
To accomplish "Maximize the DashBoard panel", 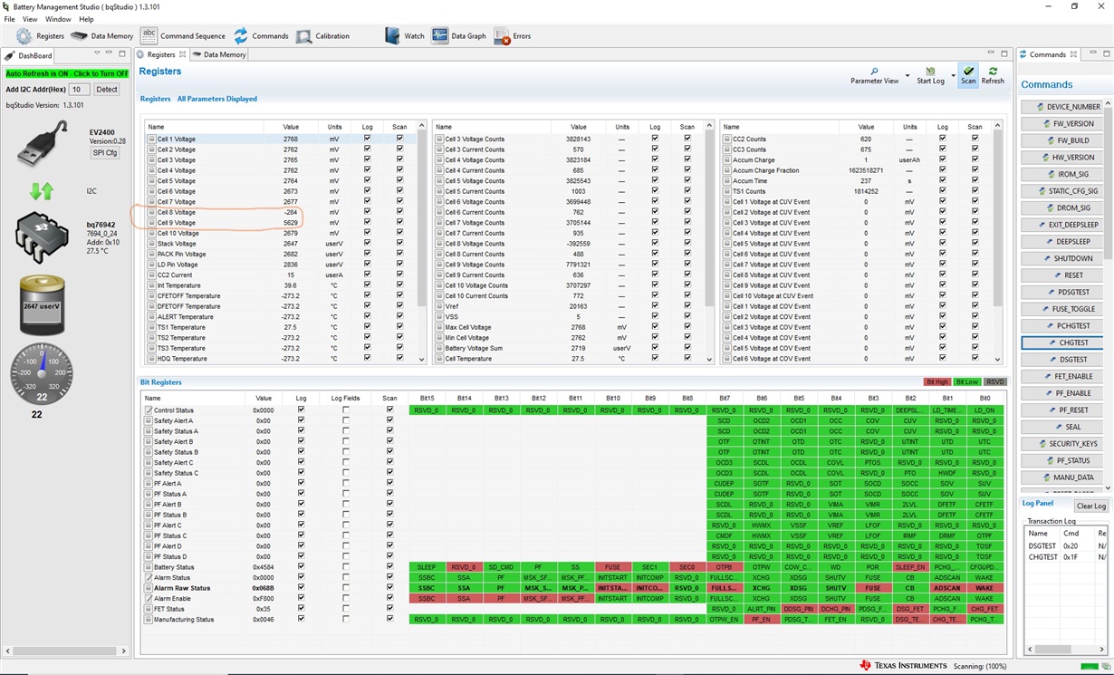I will point(122,53).
